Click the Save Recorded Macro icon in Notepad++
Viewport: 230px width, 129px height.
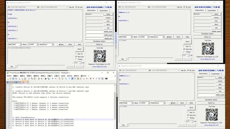click(102, 79)
